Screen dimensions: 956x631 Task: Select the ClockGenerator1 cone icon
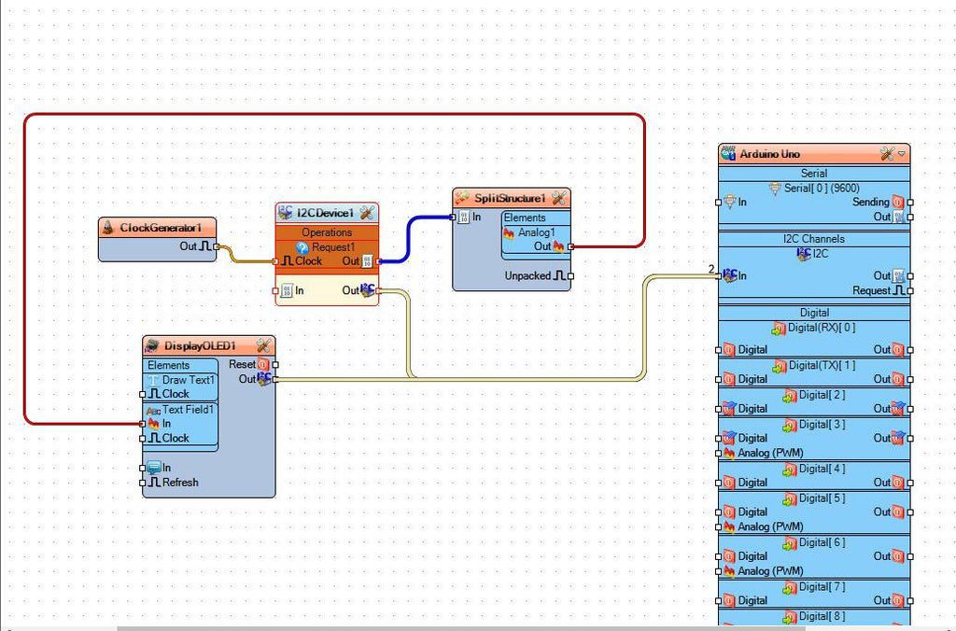108,227
